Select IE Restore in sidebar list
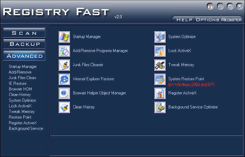The width and height of the screenshot is (245, 157). tap(18, 83)
